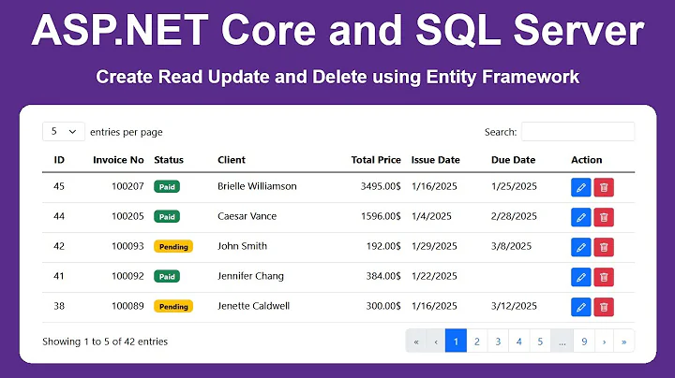Viewport: 675px width, 378px height.
Task: Delete Jenette Caldwell's invoice row
Action: pos(604,307)
